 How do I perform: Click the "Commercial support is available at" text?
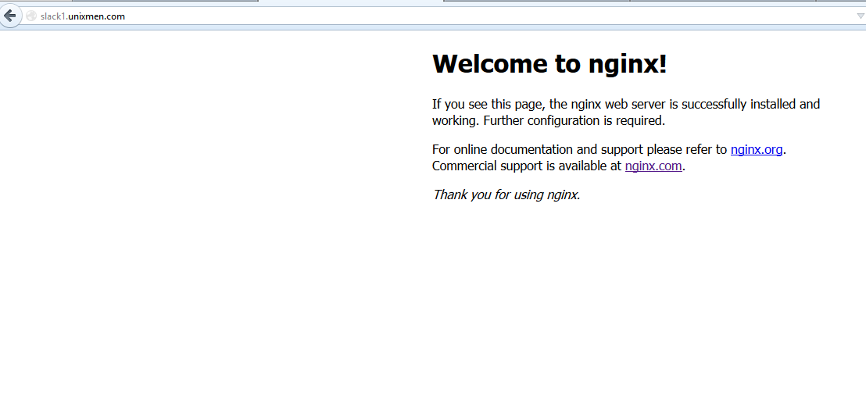[x=527, y=166]
